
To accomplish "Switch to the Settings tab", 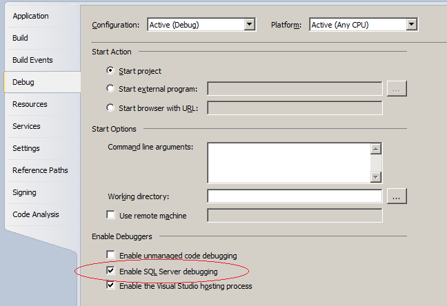I will (26, 148).
